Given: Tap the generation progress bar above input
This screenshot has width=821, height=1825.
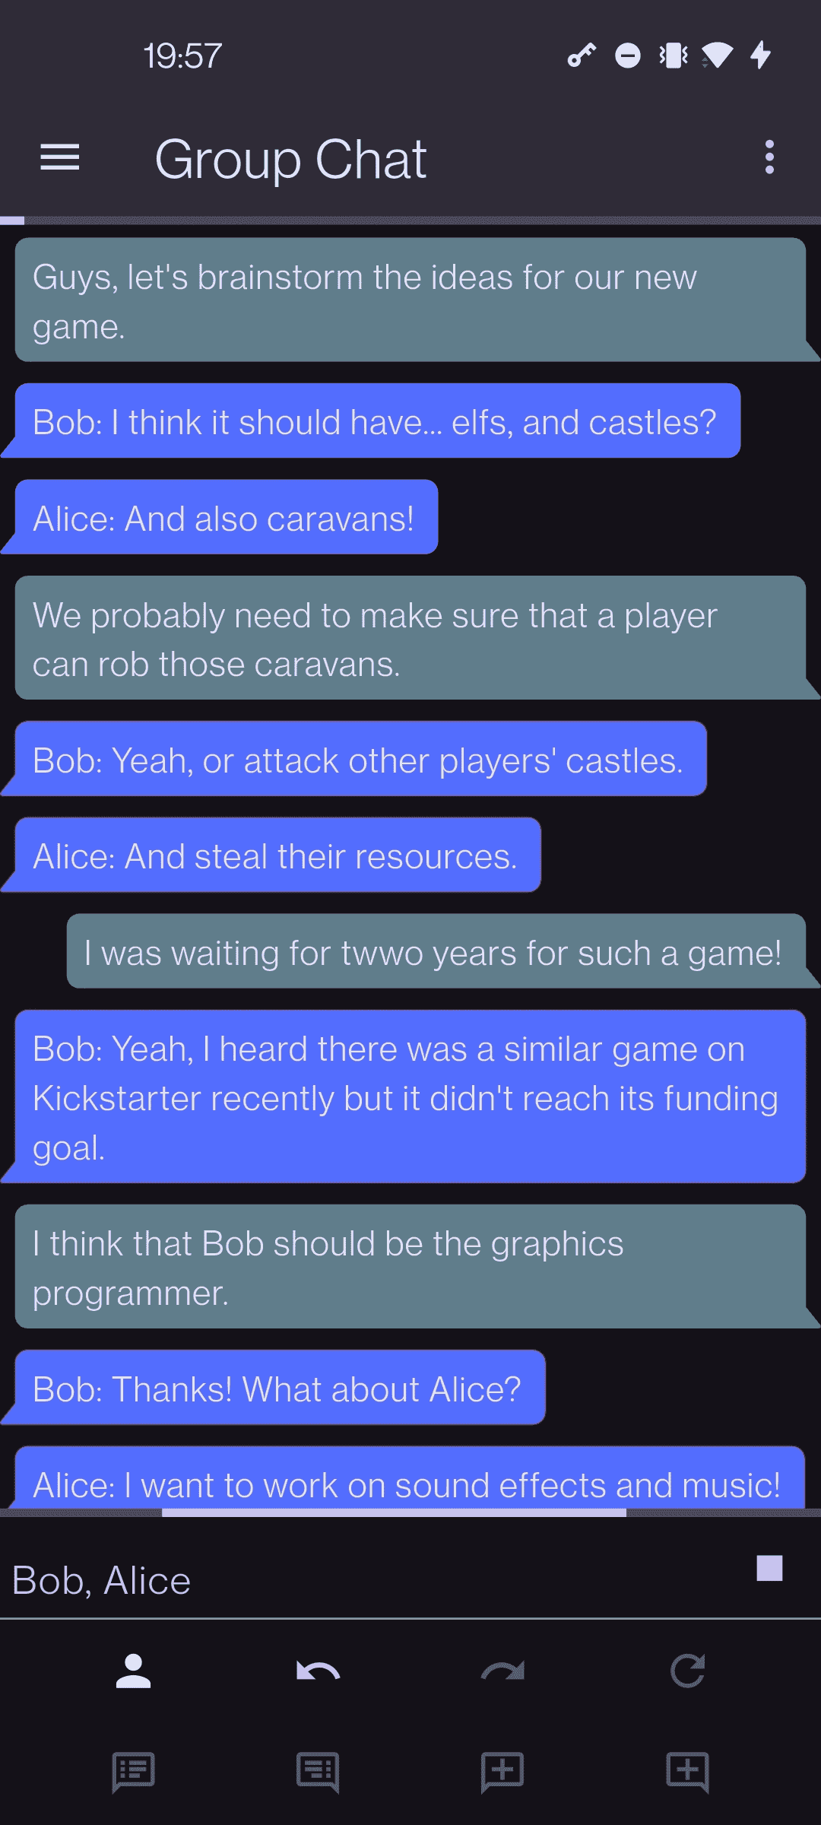Looking at the screenshot, I should pos(410,1512).
